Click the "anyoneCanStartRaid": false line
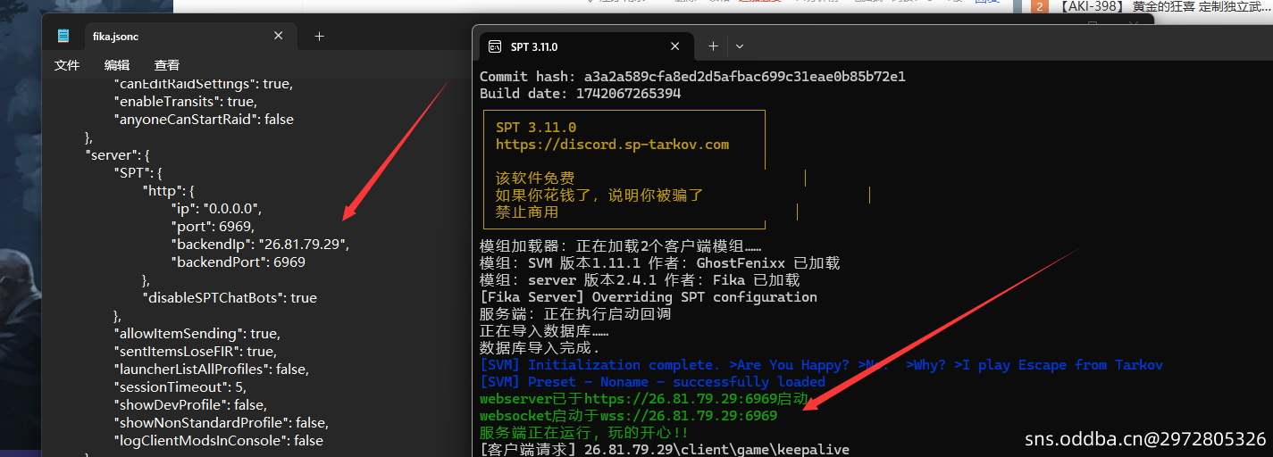The width and height of the screenshot is (1273, 457). coord(204,120)
